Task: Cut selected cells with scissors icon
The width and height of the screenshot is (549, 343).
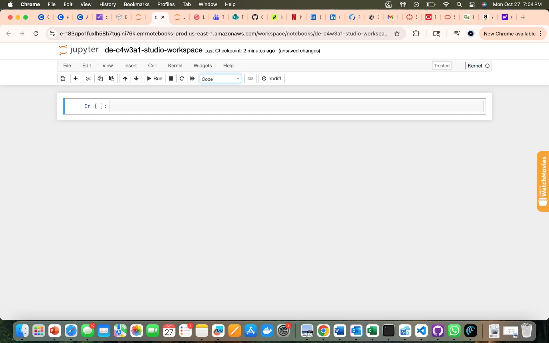Action: [89, 78]
